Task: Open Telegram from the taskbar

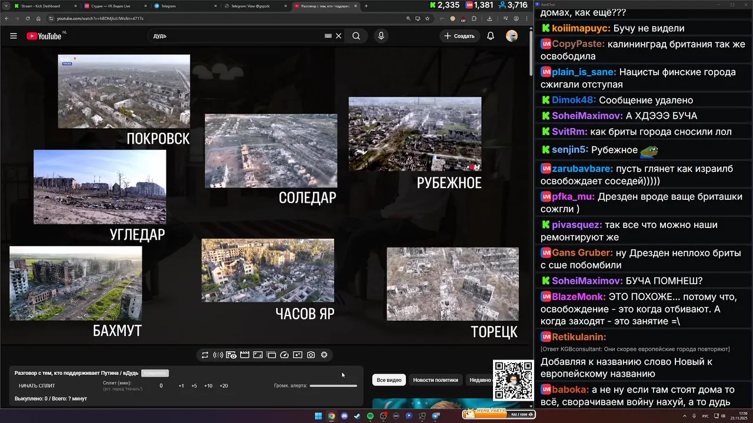Action: click(435, 416)
